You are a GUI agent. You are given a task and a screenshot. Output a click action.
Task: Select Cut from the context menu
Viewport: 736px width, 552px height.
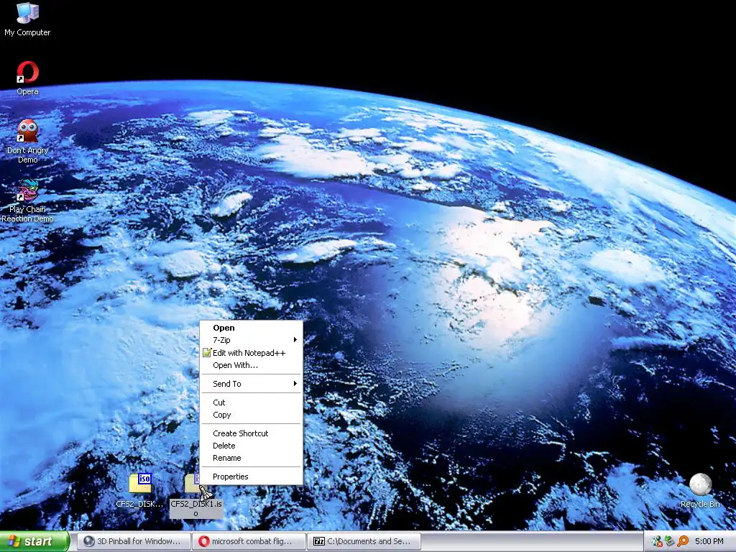251,402
